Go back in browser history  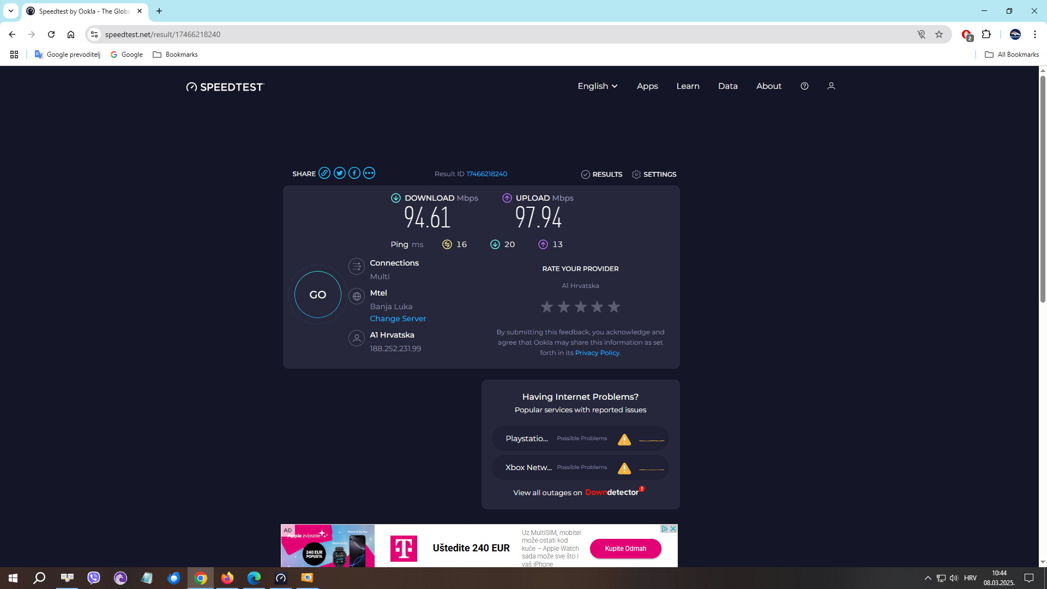click(x=12, y=34)
